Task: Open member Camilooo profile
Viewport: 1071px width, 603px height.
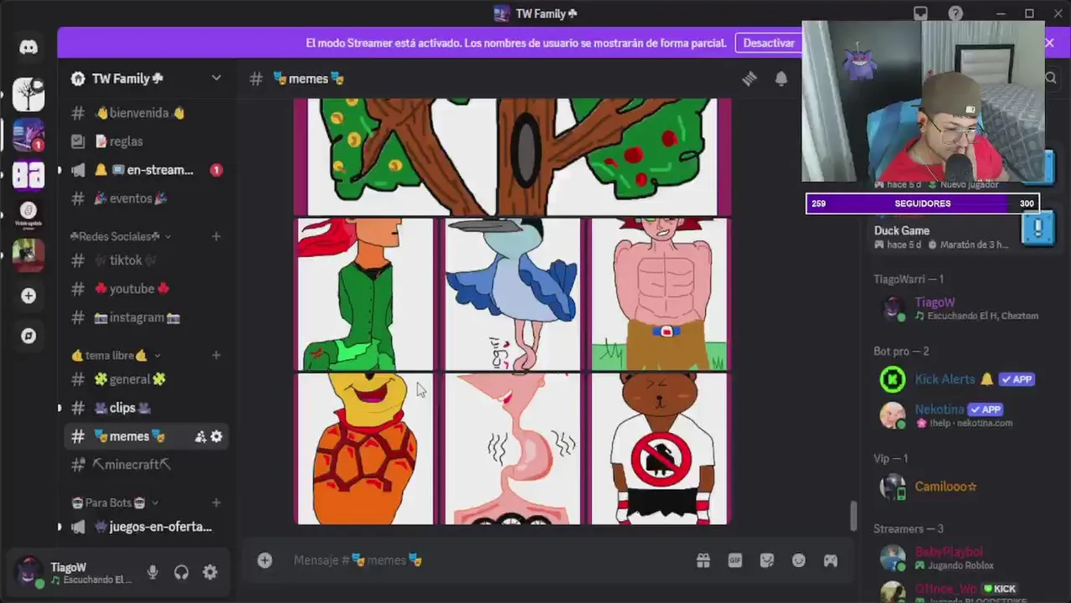Action: tap(963, 487)
